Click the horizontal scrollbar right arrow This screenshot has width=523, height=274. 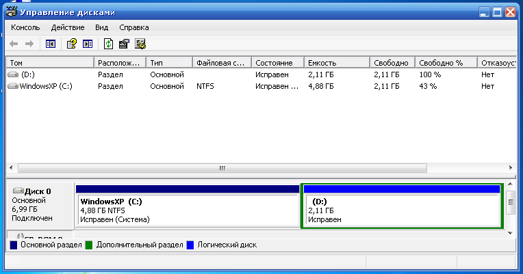[x=510, y=168]
